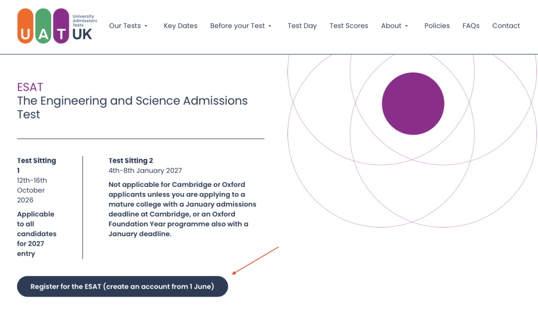Image resolution: width=538 pixels, height=320 pixels.
Task: Select the purple ESAT heading
Action: pos(30,87)
